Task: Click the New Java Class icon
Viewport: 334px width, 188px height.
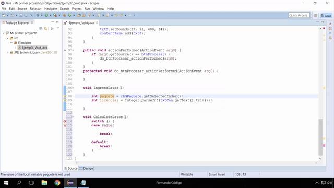Action: tap(69, 15)
